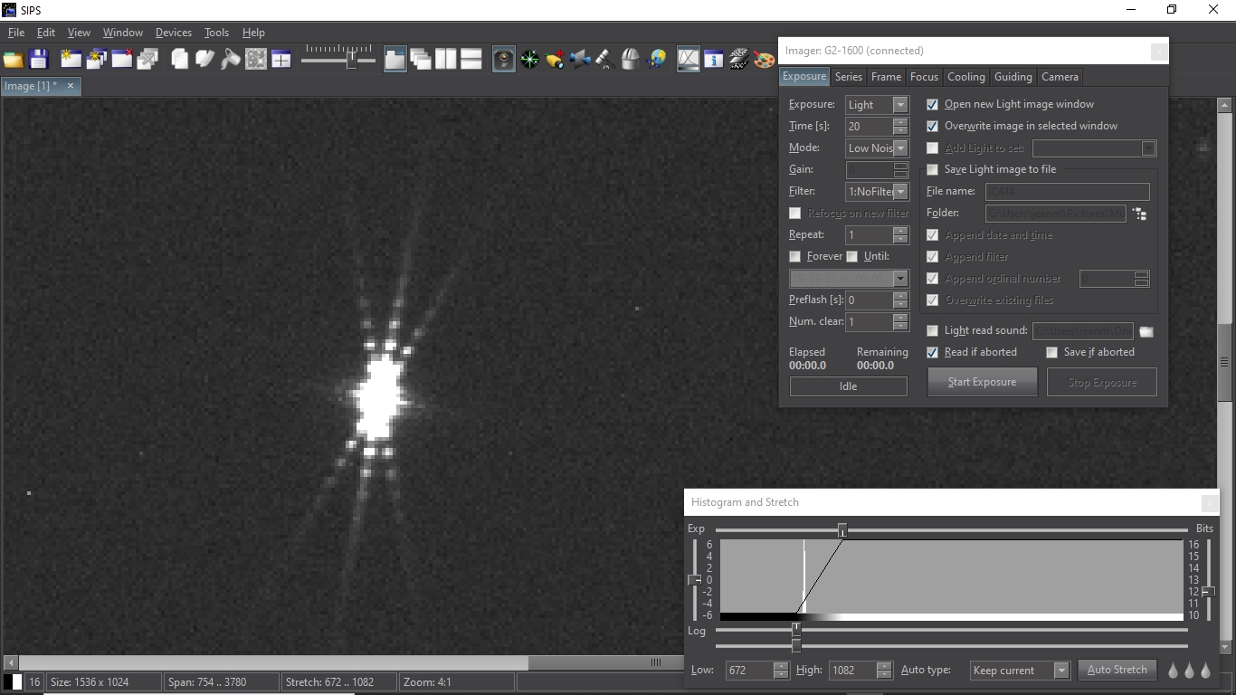1236x695 pixels.
Task: Cascade image windows via toolbar icon
Action: pyautogui.click(x=421, y=60)
